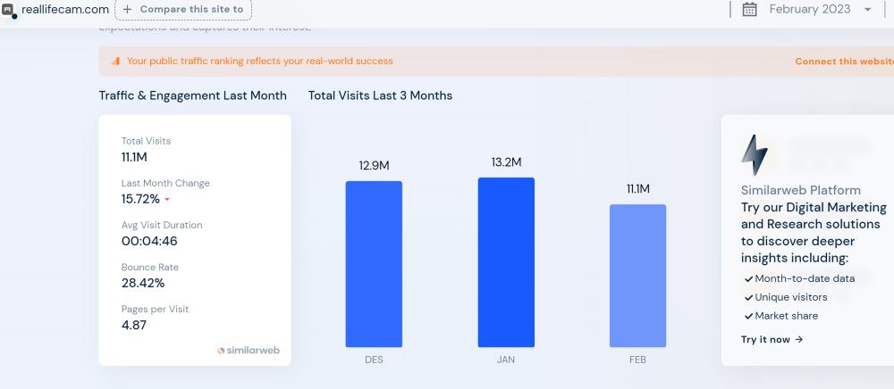Expand the date picker using caret arrow

pyautogui.click(x=867, y=10)
